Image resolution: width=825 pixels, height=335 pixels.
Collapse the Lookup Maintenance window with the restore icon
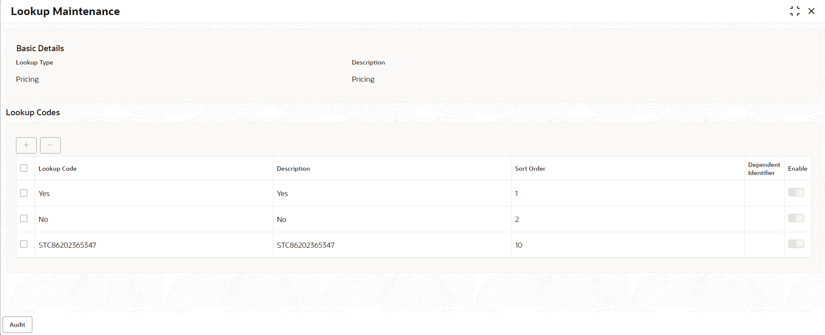pyautogui.click(x=795, y=11)
